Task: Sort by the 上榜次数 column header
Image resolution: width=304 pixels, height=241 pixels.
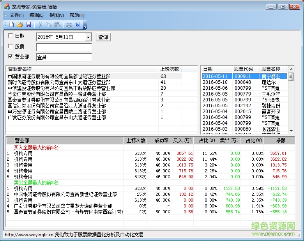Action: (170, 69)
